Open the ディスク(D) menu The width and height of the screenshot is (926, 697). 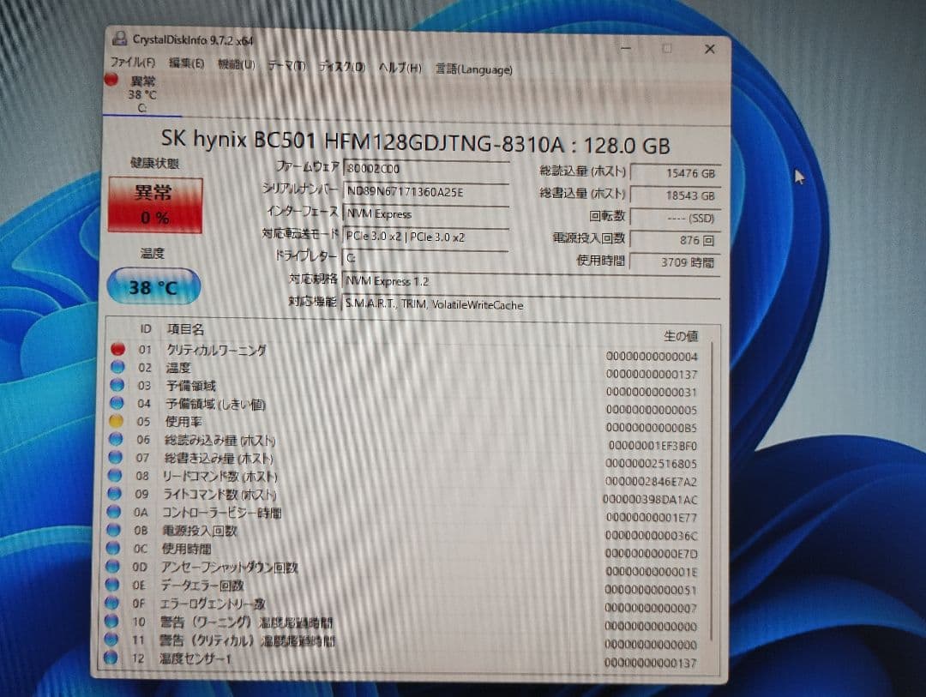340,67
